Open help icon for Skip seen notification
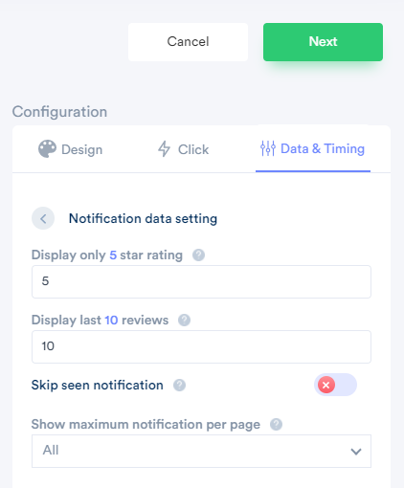The height and width of the screenshot is (488, 404). pyautogui.click(x=179, y=385)
